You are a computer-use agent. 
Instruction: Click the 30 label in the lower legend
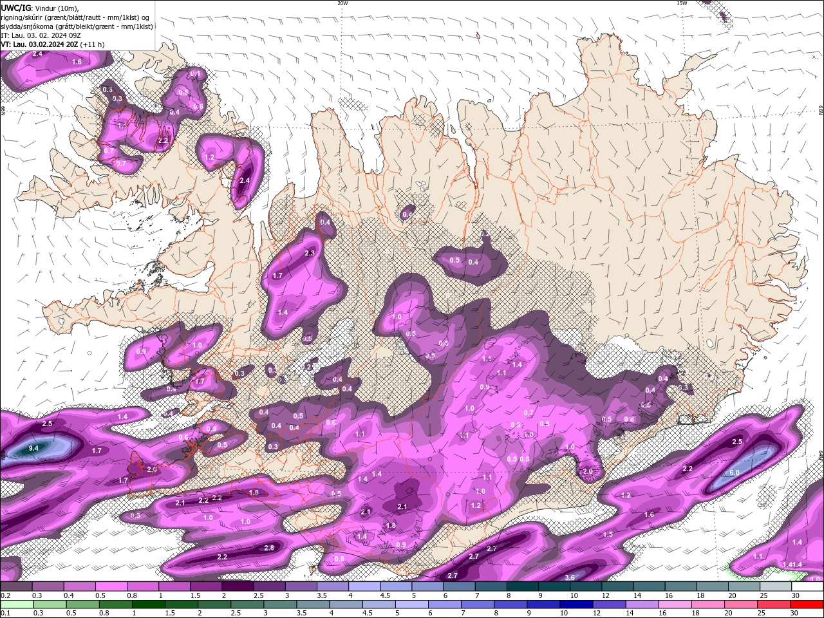(796, 613)
